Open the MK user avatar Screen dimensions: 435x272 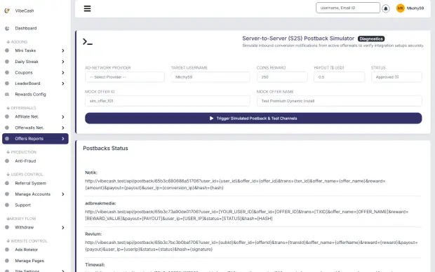coord(401,8)
